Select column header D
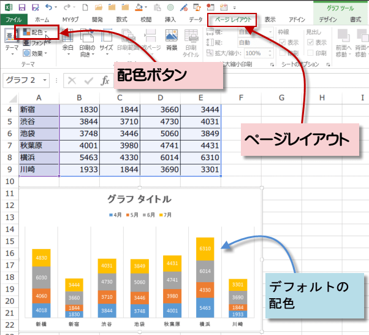Viewport: 369px width, 335px height. (160, 98)
